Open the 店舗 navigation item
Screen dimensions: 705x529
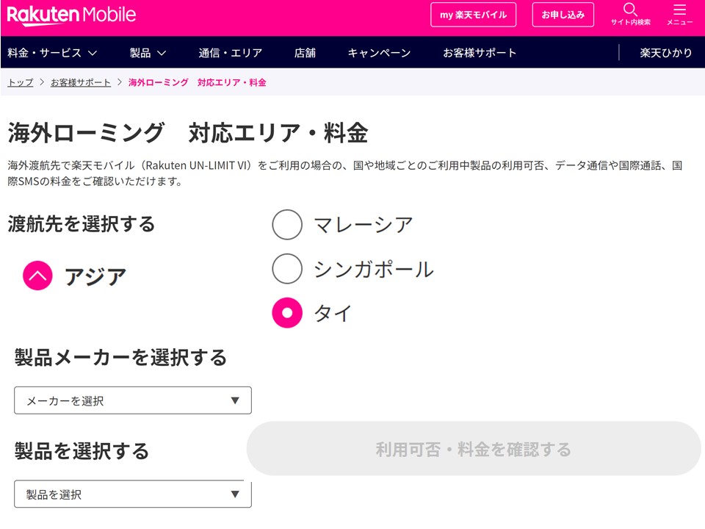click(305, 53)
